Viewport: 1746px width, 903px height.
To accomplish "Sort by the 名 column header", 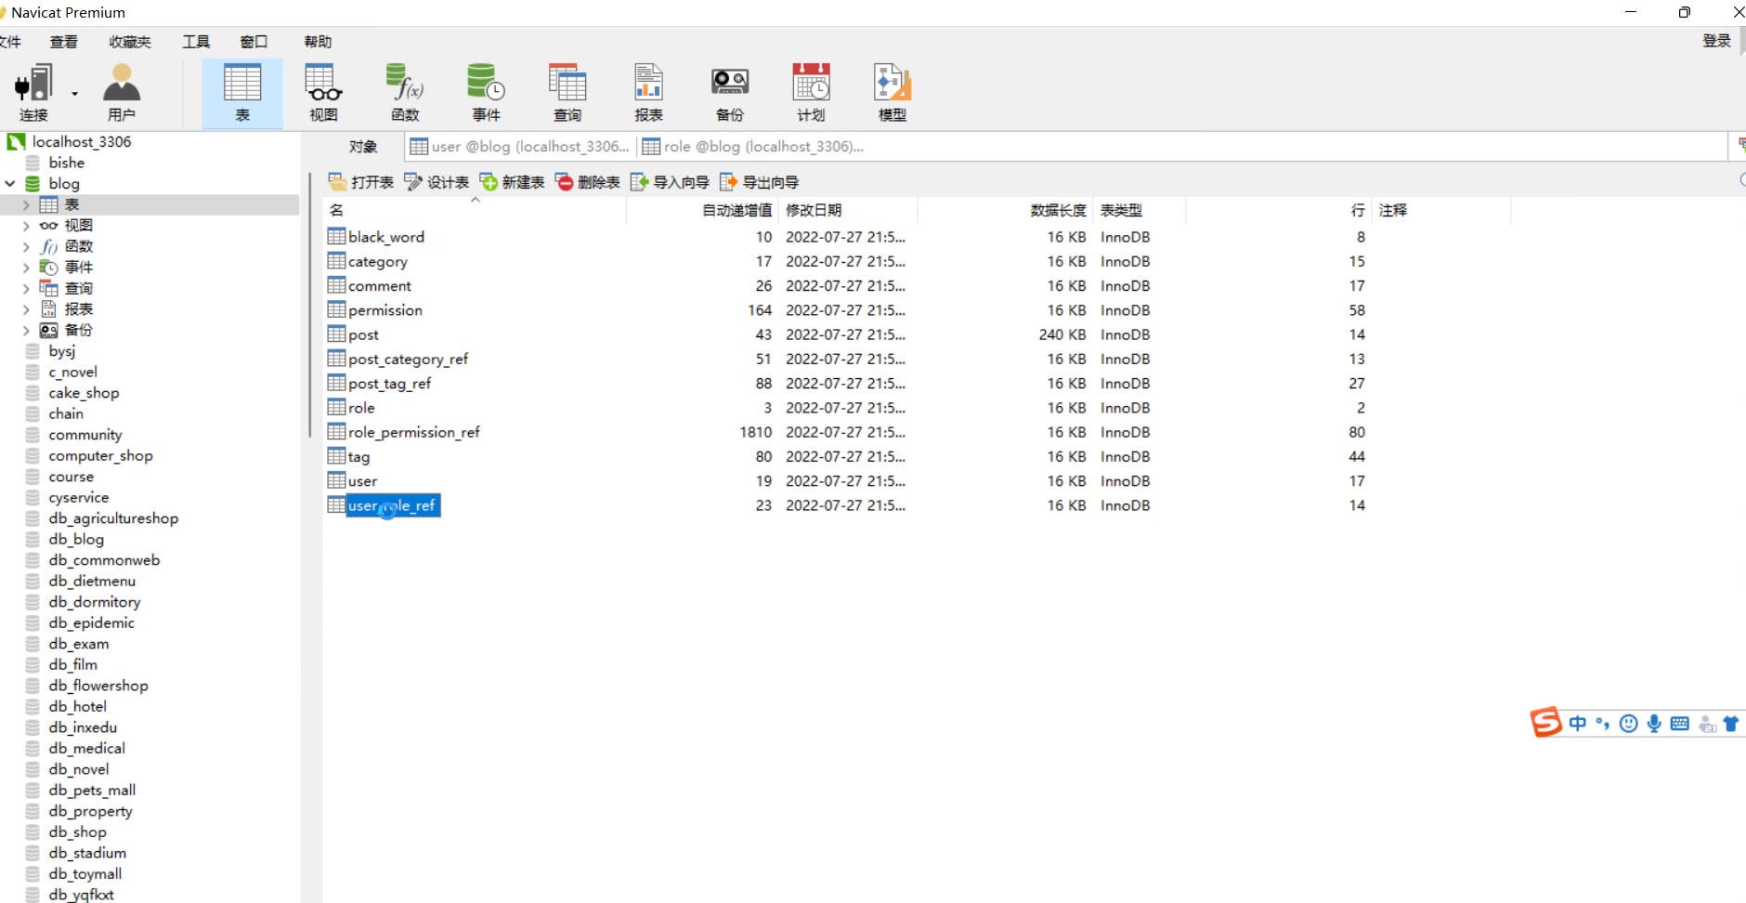I will (475, 211).
